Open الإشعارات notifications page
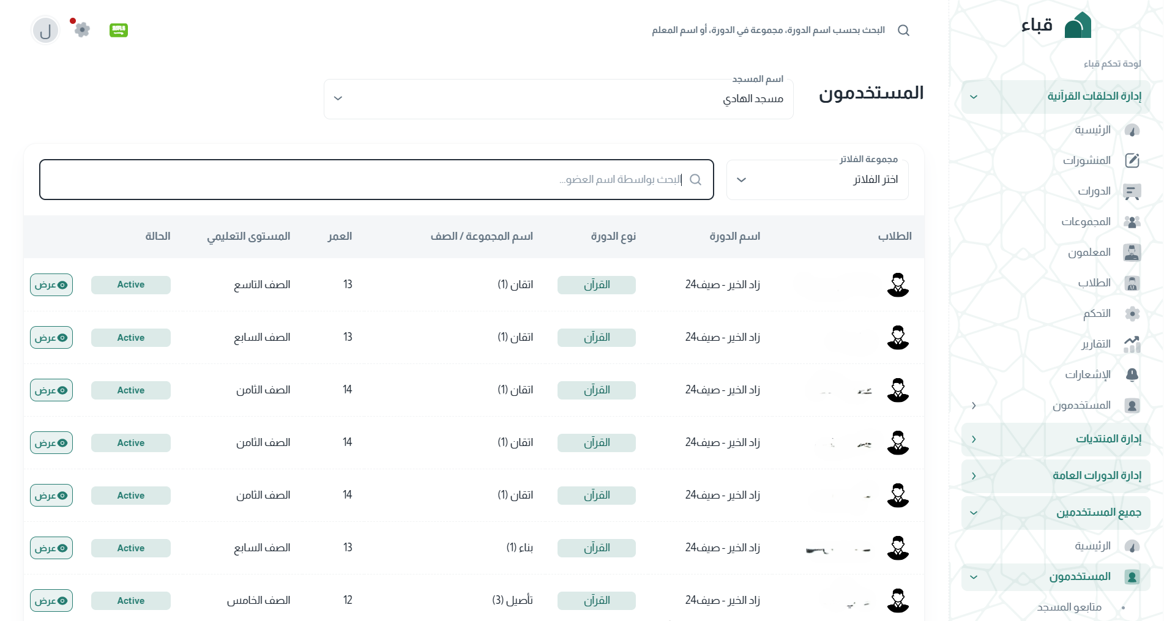This screenshot has height=621, width=1164. [1088, 374]
